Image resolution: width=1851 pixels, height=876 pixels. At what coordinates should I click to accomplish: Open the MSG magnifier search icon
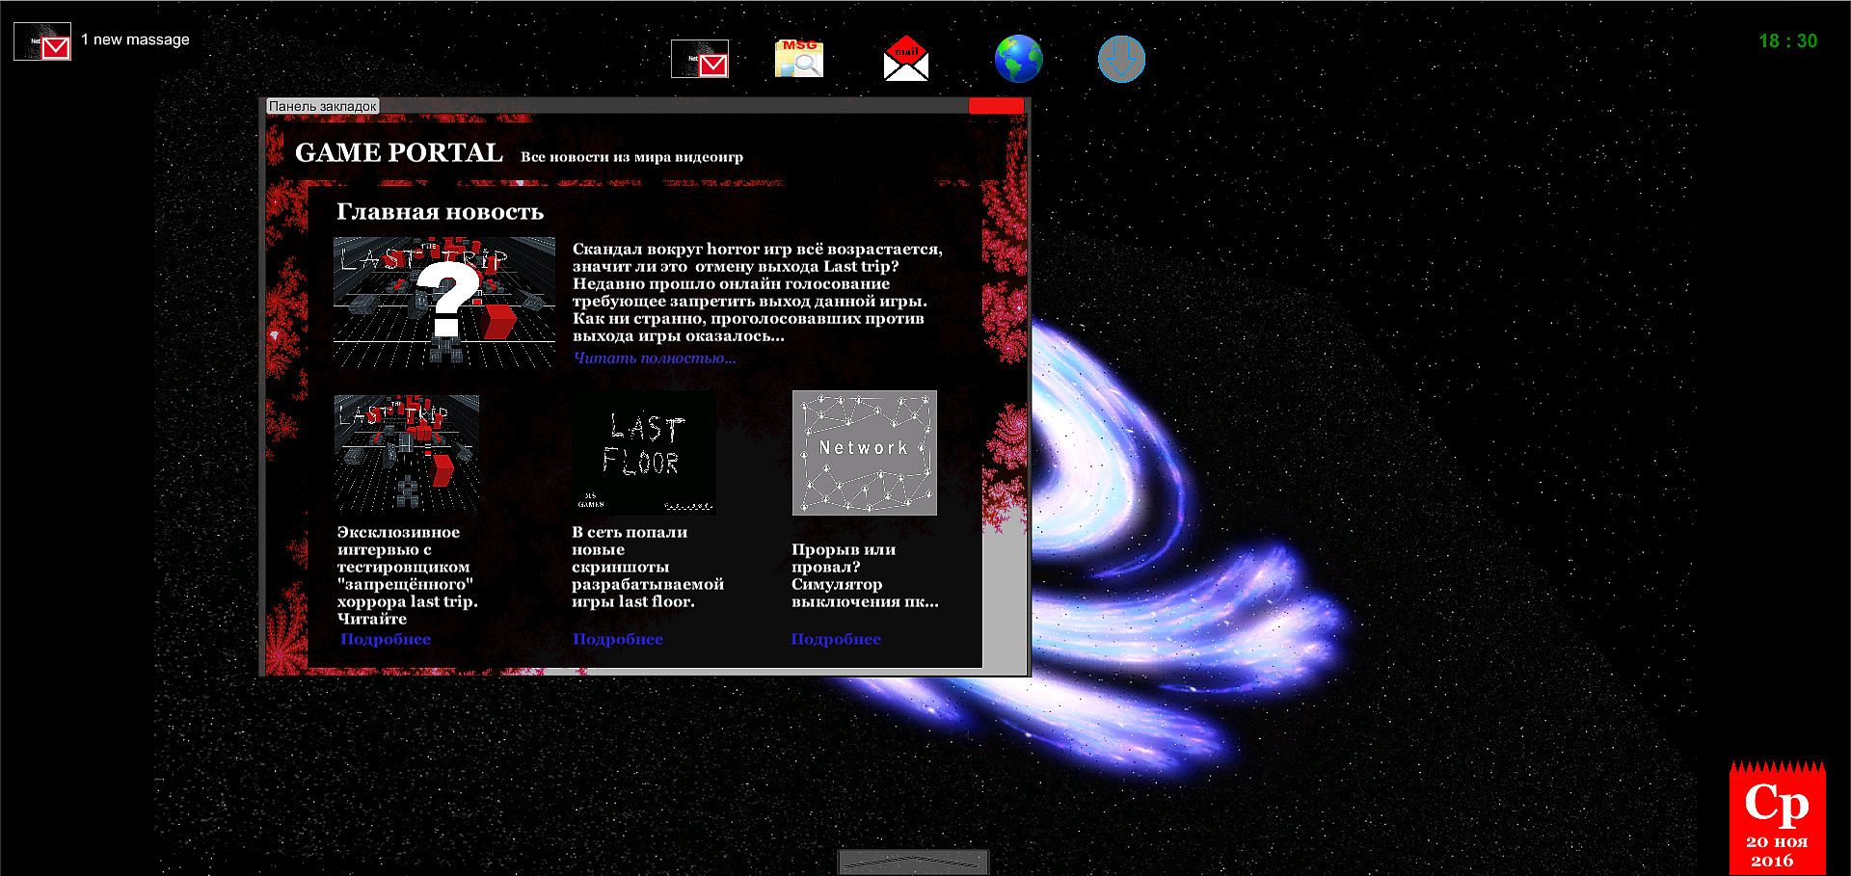[799, 59]
